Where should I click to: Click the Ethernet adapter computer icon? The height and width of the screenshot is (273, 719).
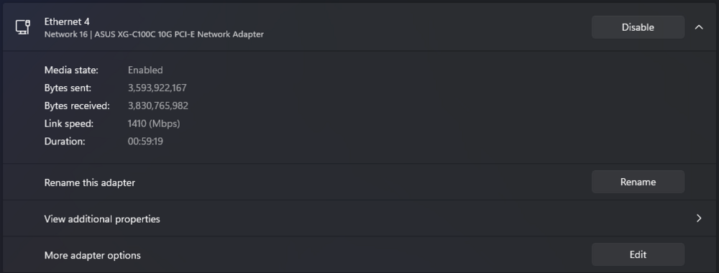click(x=23, y=27)
